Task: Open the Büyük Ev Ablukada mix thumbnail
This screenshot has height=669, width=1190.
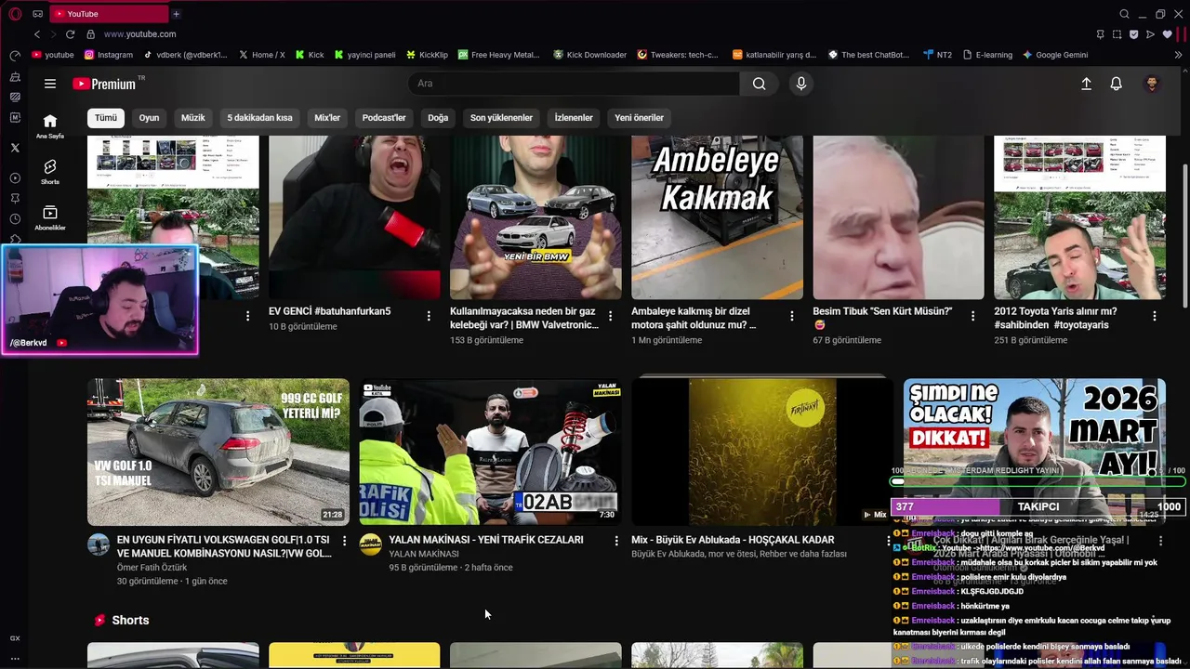Action: (x=762, y=452)
